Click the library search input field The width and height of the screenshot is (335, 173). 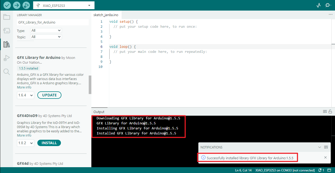coord(53,22)
